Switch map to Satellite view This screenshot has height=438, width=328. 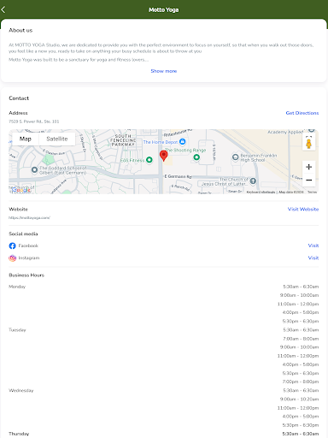(x=57, y=139)
